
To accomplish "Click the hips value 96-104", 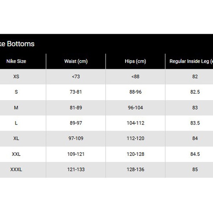I will coord(135,108).
